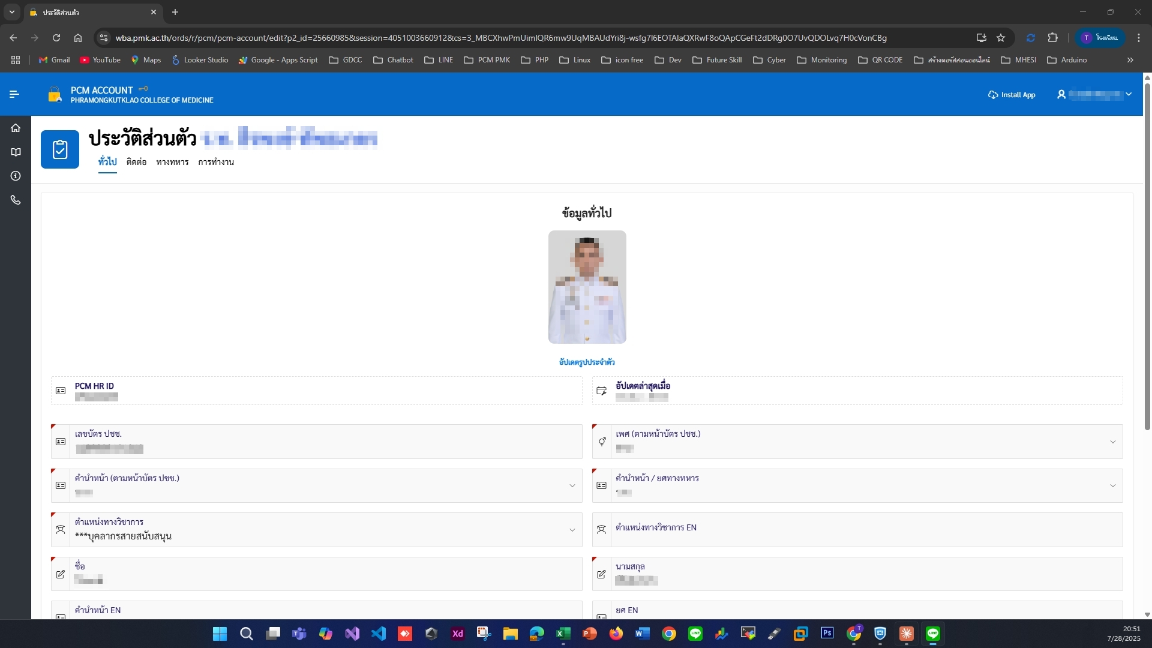Open the ตำแหน่งทางวิชาการ dropdown
This screenshot has width=1152, height=648.
[572, 530]
